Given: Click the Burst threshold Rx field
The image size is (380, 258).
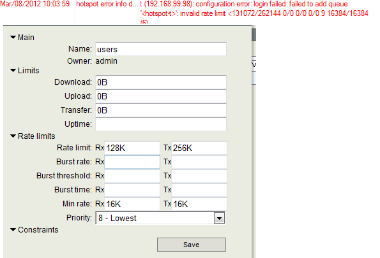Looking at the screenshot, I should click(132, 176).
